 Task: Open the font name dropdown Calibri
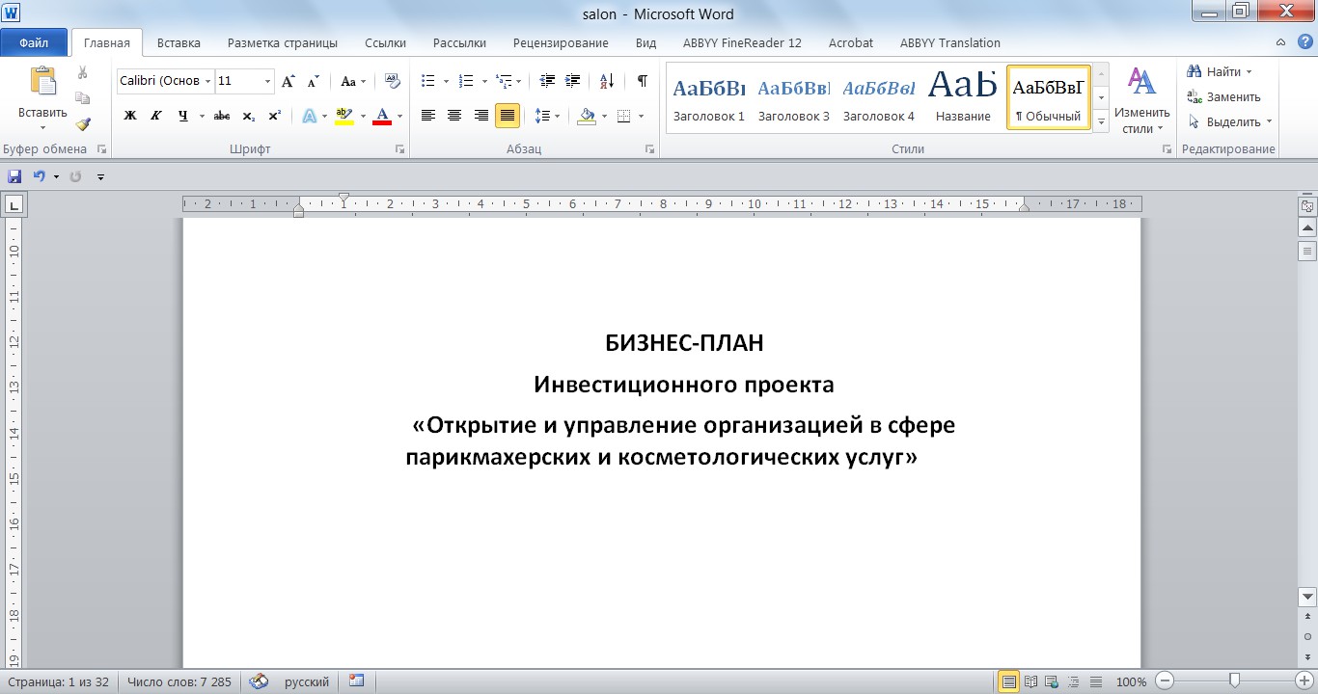tap(207, 82)
